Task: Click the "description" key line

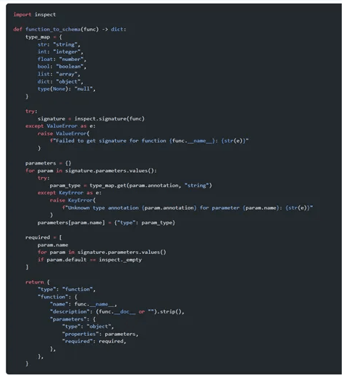Action: 117,311
